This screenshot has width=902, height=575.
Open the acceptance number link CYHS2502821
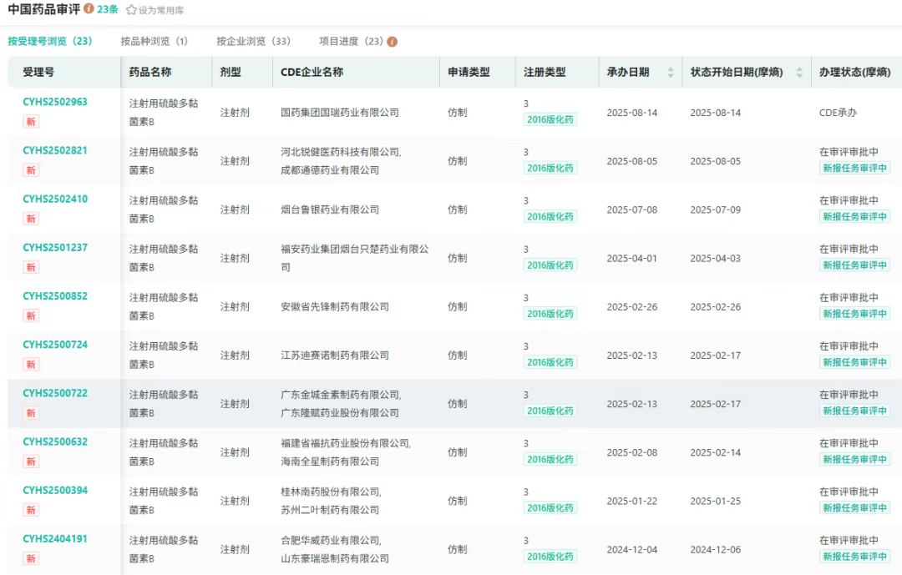coord(55,151)
